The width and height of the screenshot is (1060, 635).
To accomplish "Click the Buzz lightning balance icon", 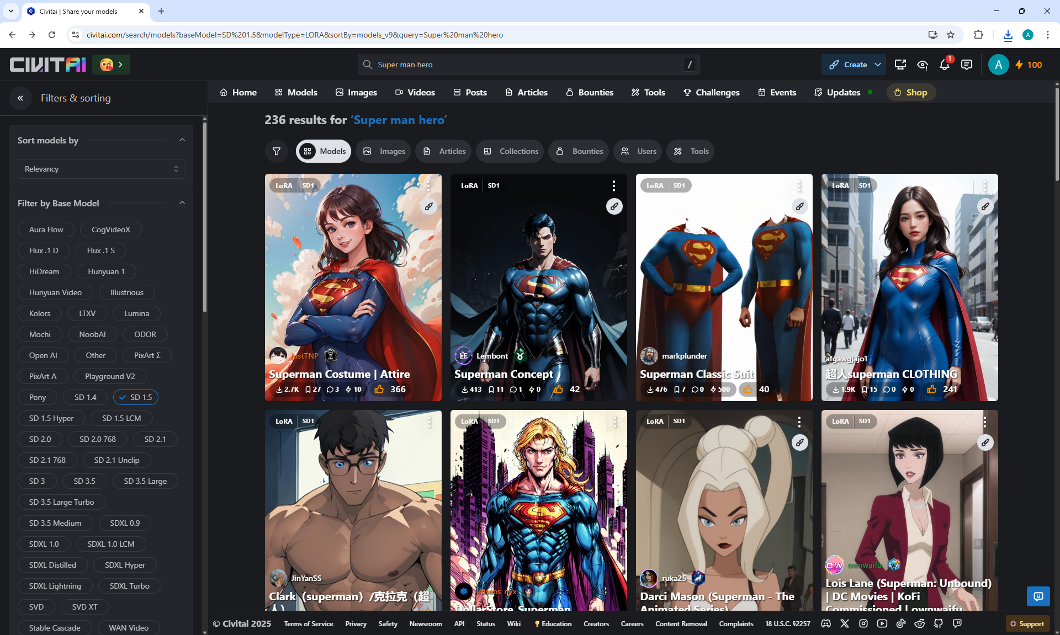I will 1019,65.
